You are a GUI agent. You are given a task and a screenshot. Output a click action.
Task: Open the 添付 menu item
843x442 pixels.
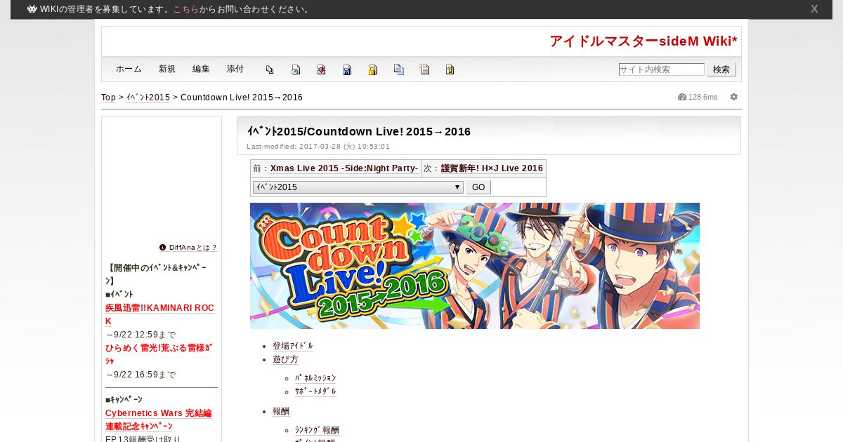[x=235, y=69]
